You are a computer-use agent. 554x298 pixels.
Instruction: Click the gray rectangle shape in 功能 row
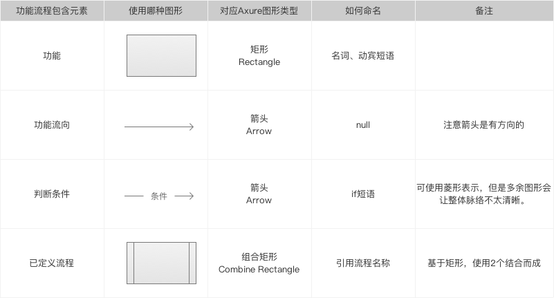[161, 55]
